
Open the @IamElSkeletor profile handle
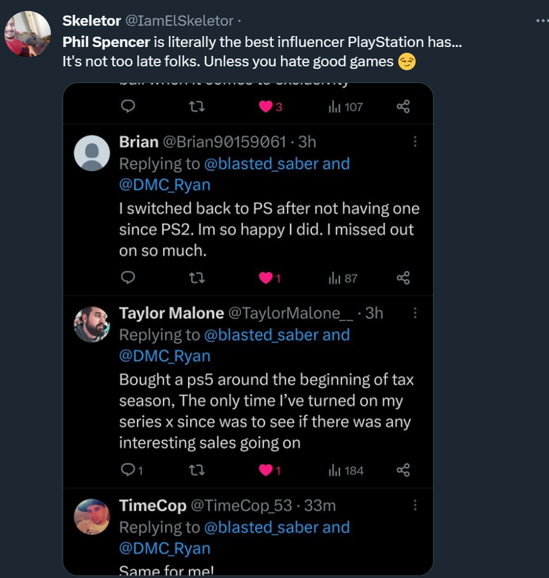pyautogui.click(x=178, y=21)
